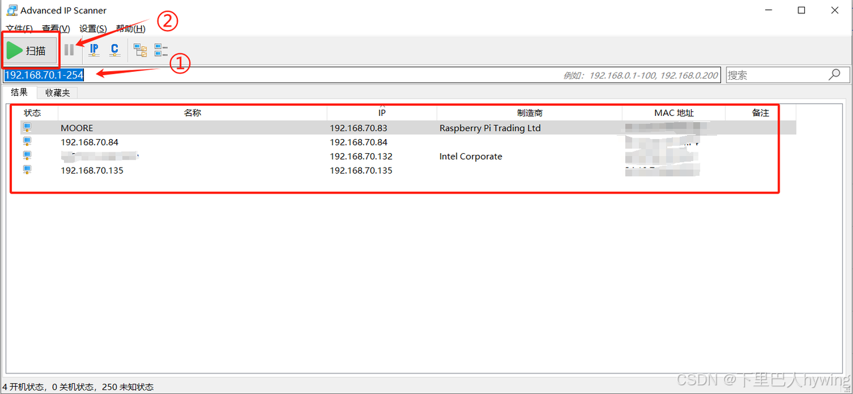The image size is (853, 394).
Task: Click the IP range input field
Action: pyautogui.click(x=362, y=75)
